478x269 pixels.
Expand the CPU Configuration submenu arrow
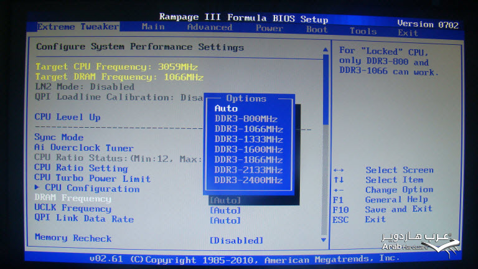(x=37, y=187)
